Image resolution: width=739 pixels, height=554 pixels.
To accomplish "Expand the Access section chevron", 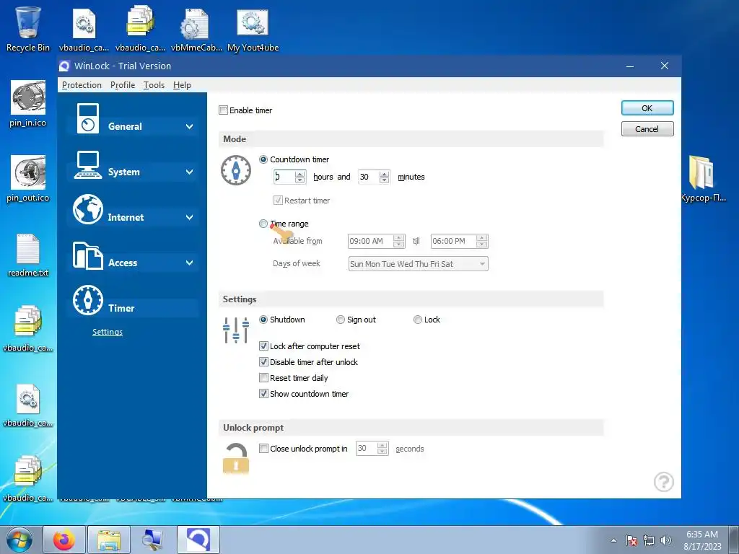I will 190,263.
